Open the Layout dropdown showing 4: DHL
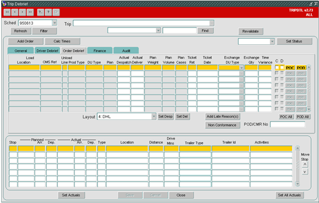Viewport: 319px width, 203px height. (x=154, y=117)
